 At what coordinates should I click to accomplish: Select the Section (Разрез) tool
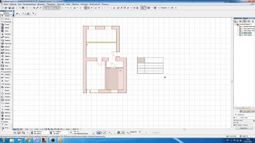click(6, 103)
